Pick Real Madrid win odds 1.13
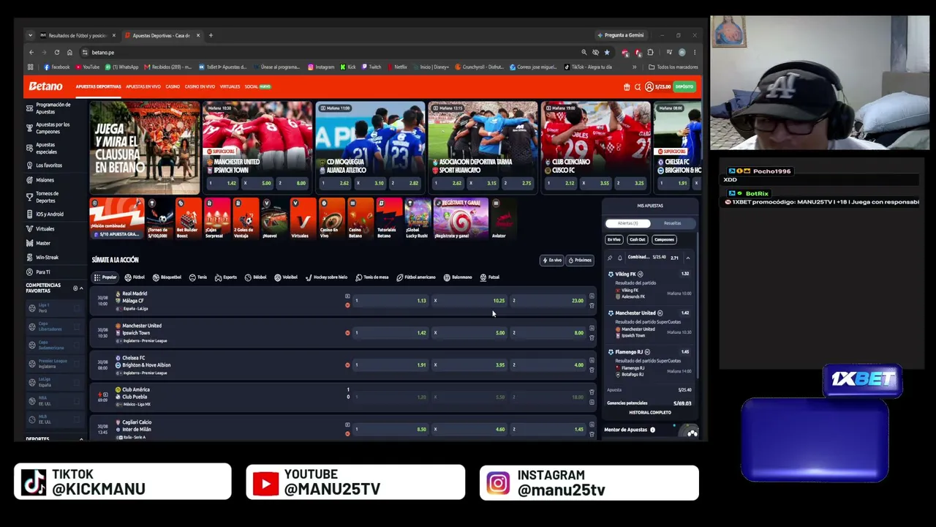The width and height of the screenshot is (936, 527). tap(390, 301)
